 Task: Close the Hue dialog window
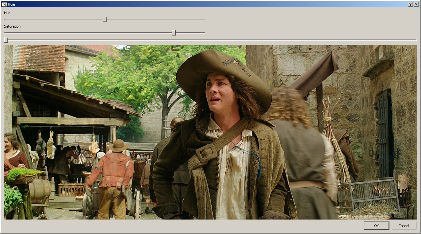point(416,4)
